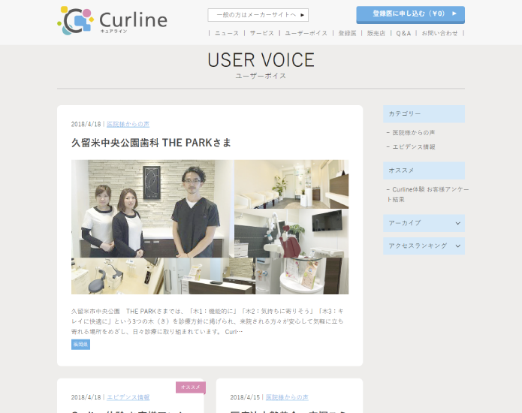
Task: Open the お問い合わせ menu item
Action: 439,33
